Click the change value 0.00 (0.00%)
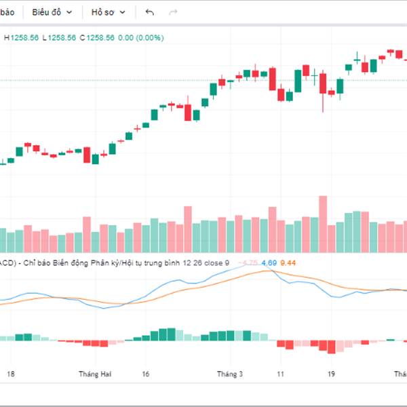 coord(141,38)
